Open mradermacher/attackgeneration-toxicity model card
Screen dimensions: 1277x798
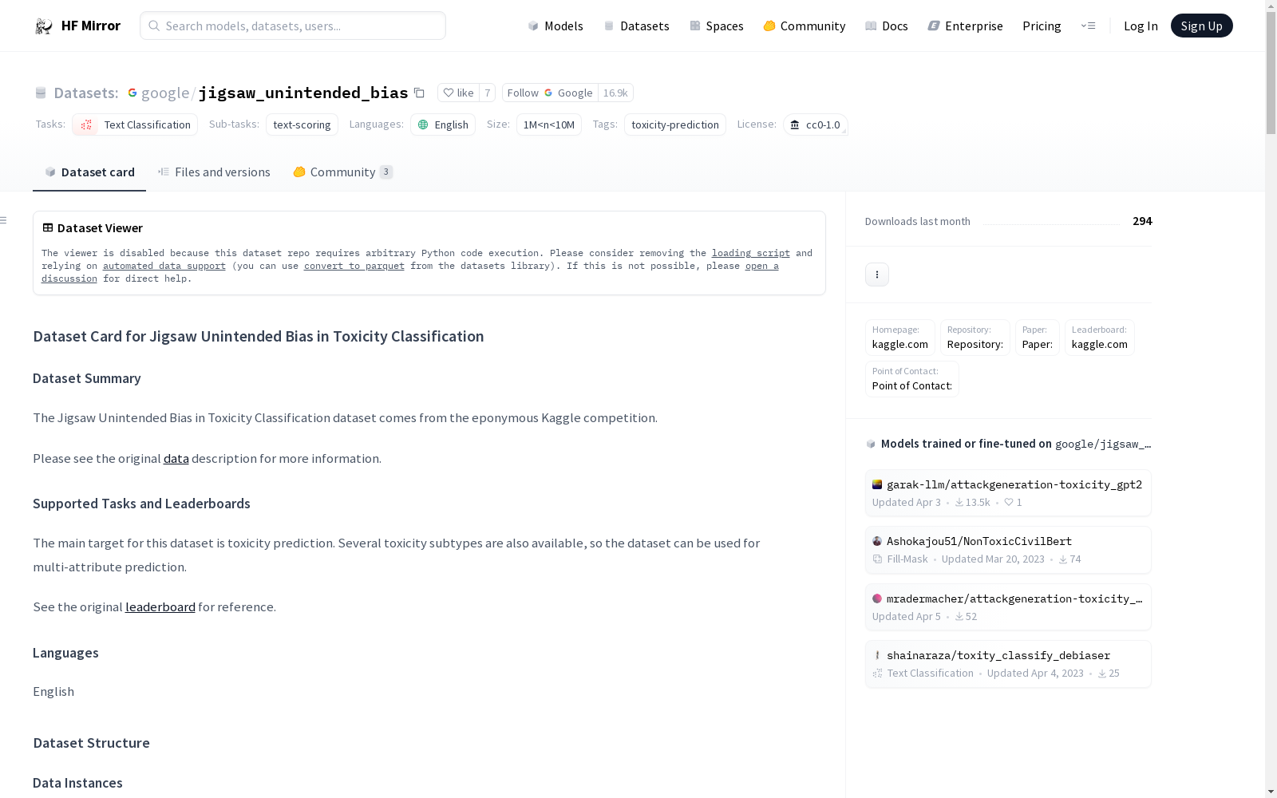[x=1008, y=607]
